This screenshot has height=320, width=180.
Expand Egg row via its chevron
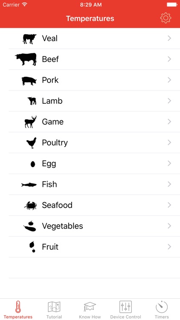[169, 163]
